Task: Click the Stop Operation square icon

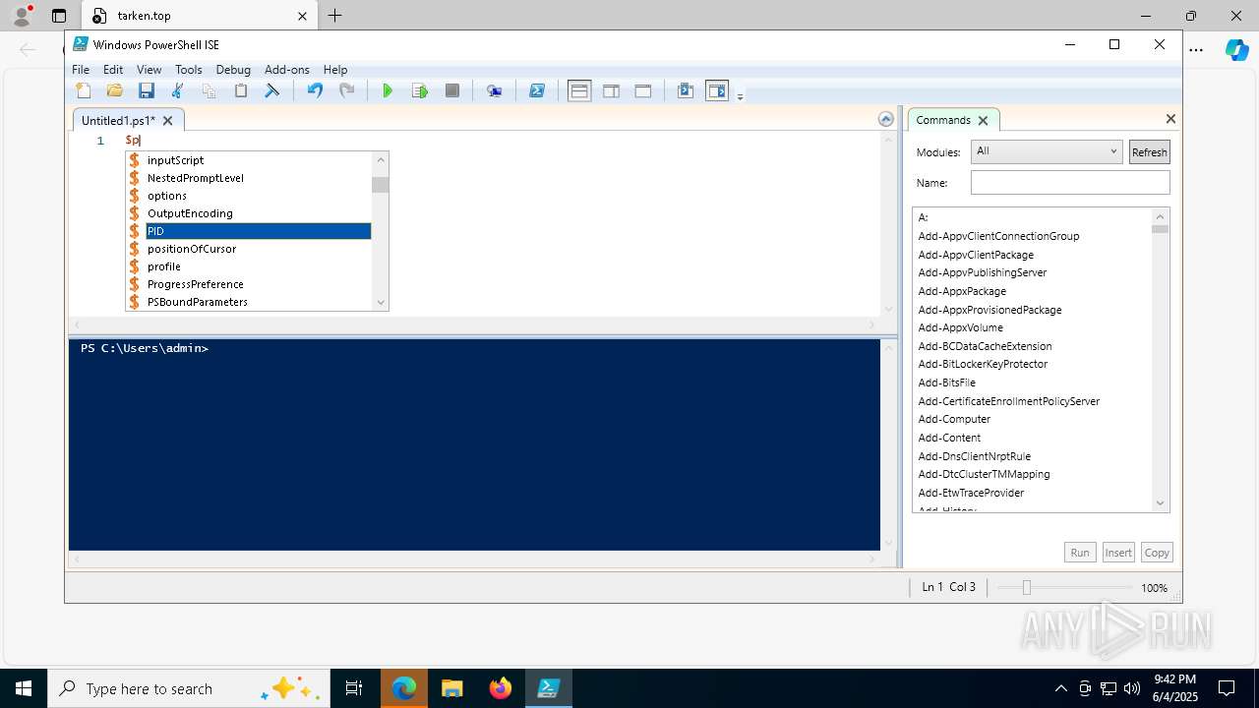Action: [452, 90]
